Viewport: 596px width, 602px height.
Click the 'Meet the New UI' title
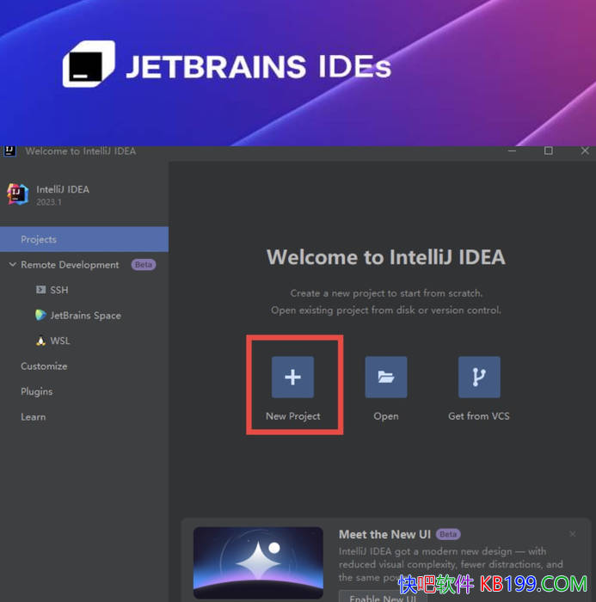click(384, 534)
